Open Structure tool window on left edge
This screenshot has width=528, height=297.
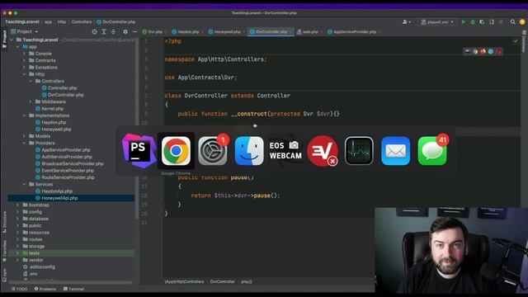(4, 222)
